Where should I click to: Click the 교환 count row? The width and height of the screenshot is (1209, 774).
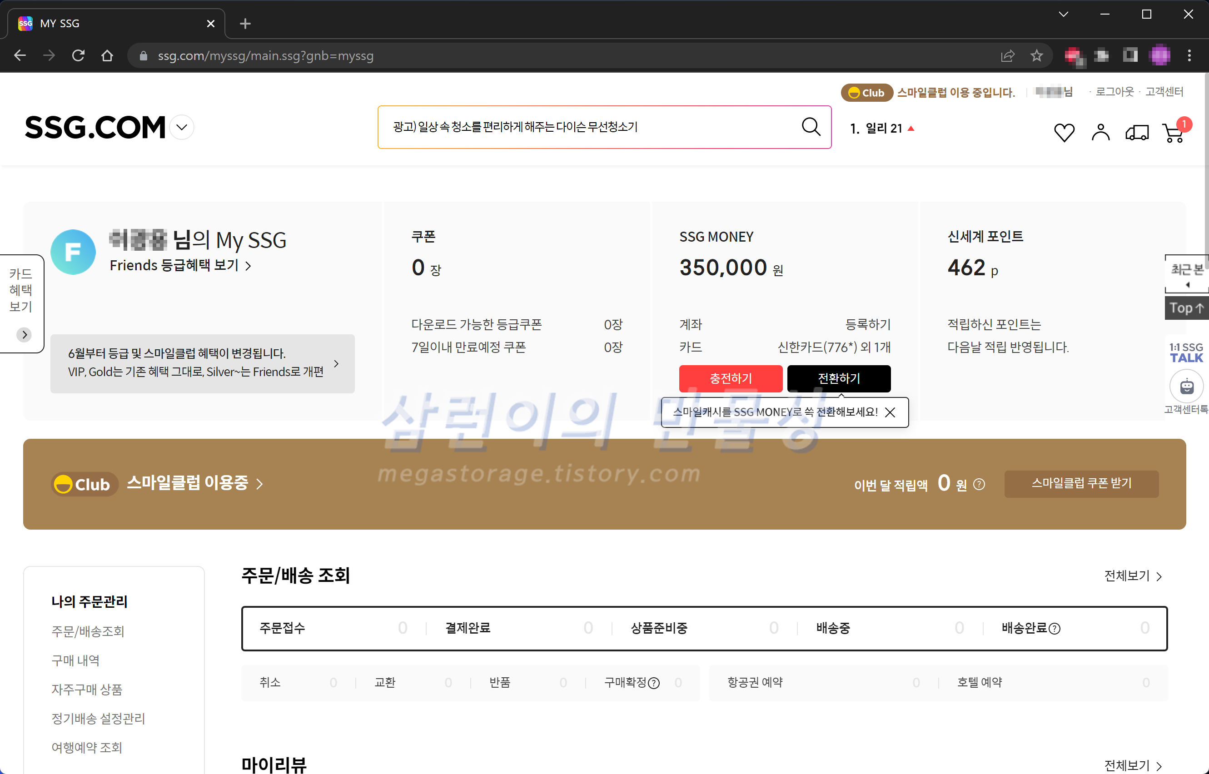[x=413, y=683]
